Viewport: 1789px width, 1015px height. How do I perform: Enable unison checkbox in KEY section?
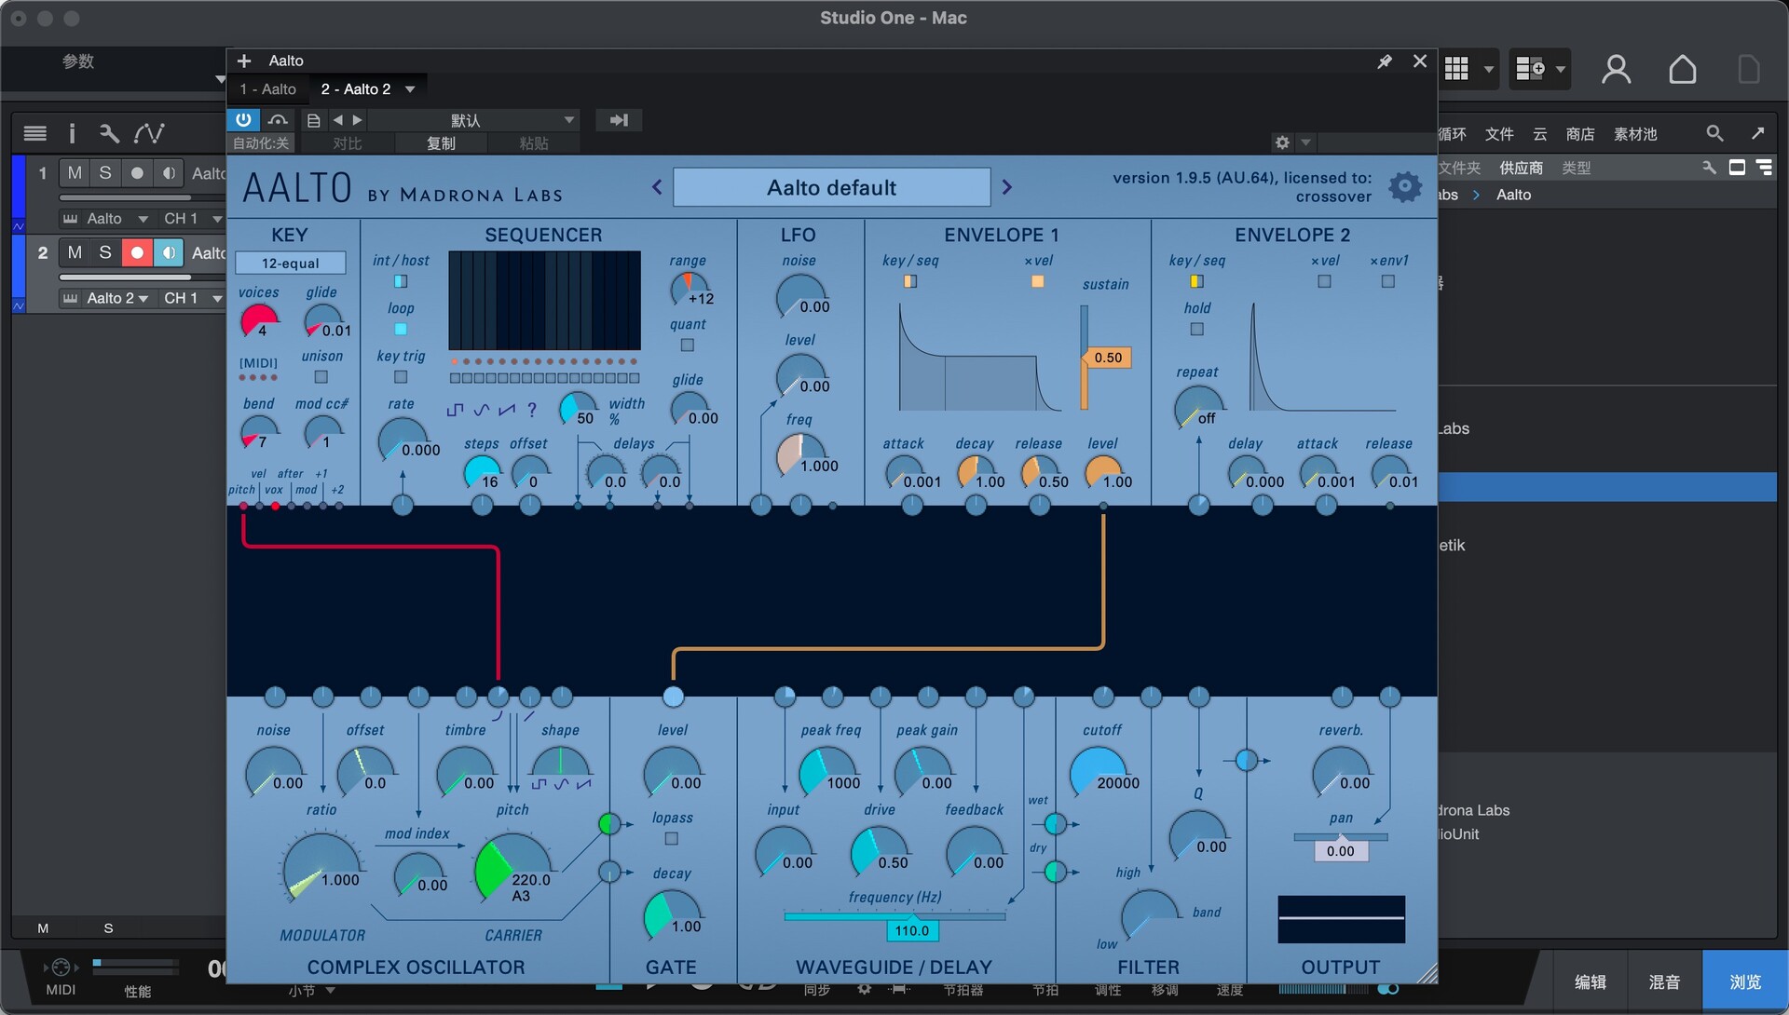(321, 377)
